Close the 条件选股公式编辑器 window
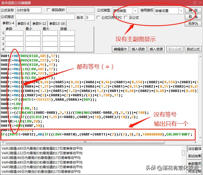 [200, 3]
